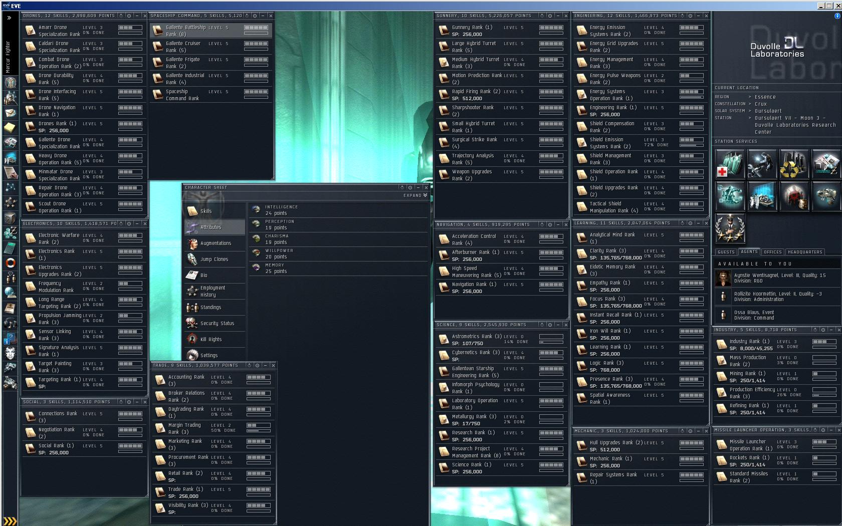Open agent Aynstie Wentisagnel's entry
The width and height of the screenshot is (842, 526).
[777, 278]
